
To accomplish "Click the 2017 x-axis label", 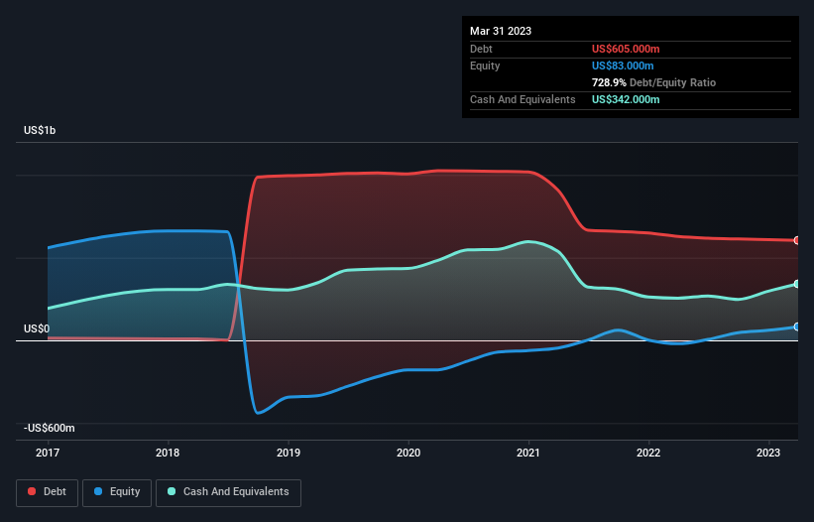I will click(x=48, y=453).
